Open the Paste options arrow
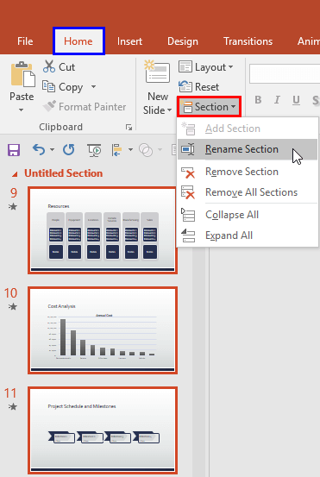Image resolution: width=320 pixels, height=477 pixels. tap(21, 110)
